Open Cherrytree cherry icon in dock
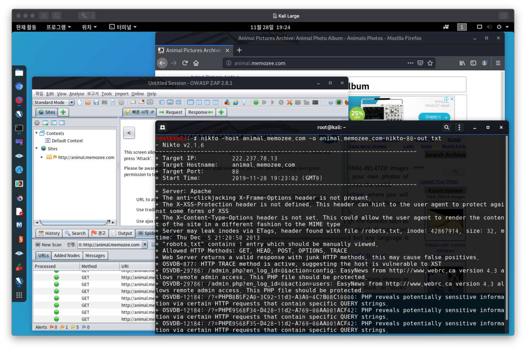Image resolution: width=526 pixels, height=350 pixels. click(19, 267)
